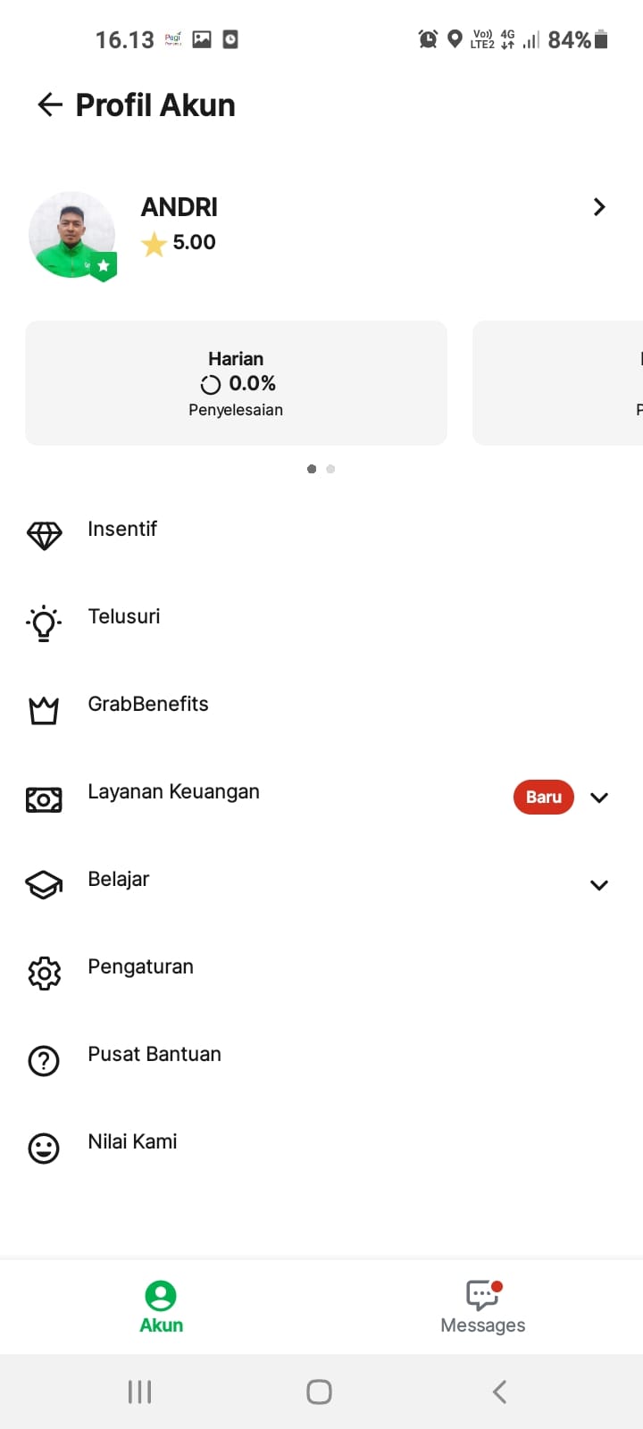Open the GrabBenefits crown icon
Screen dimensions: 643x1429
(x=44, y=710)
